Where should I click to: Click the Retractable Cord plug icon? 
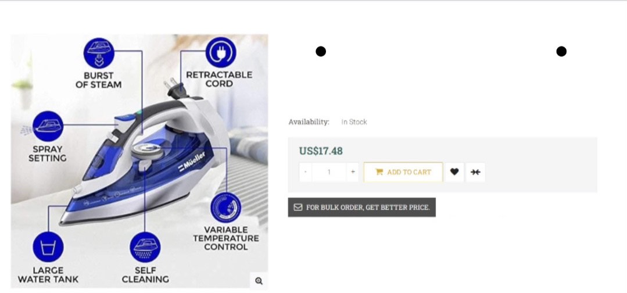[x=221, y=52]
